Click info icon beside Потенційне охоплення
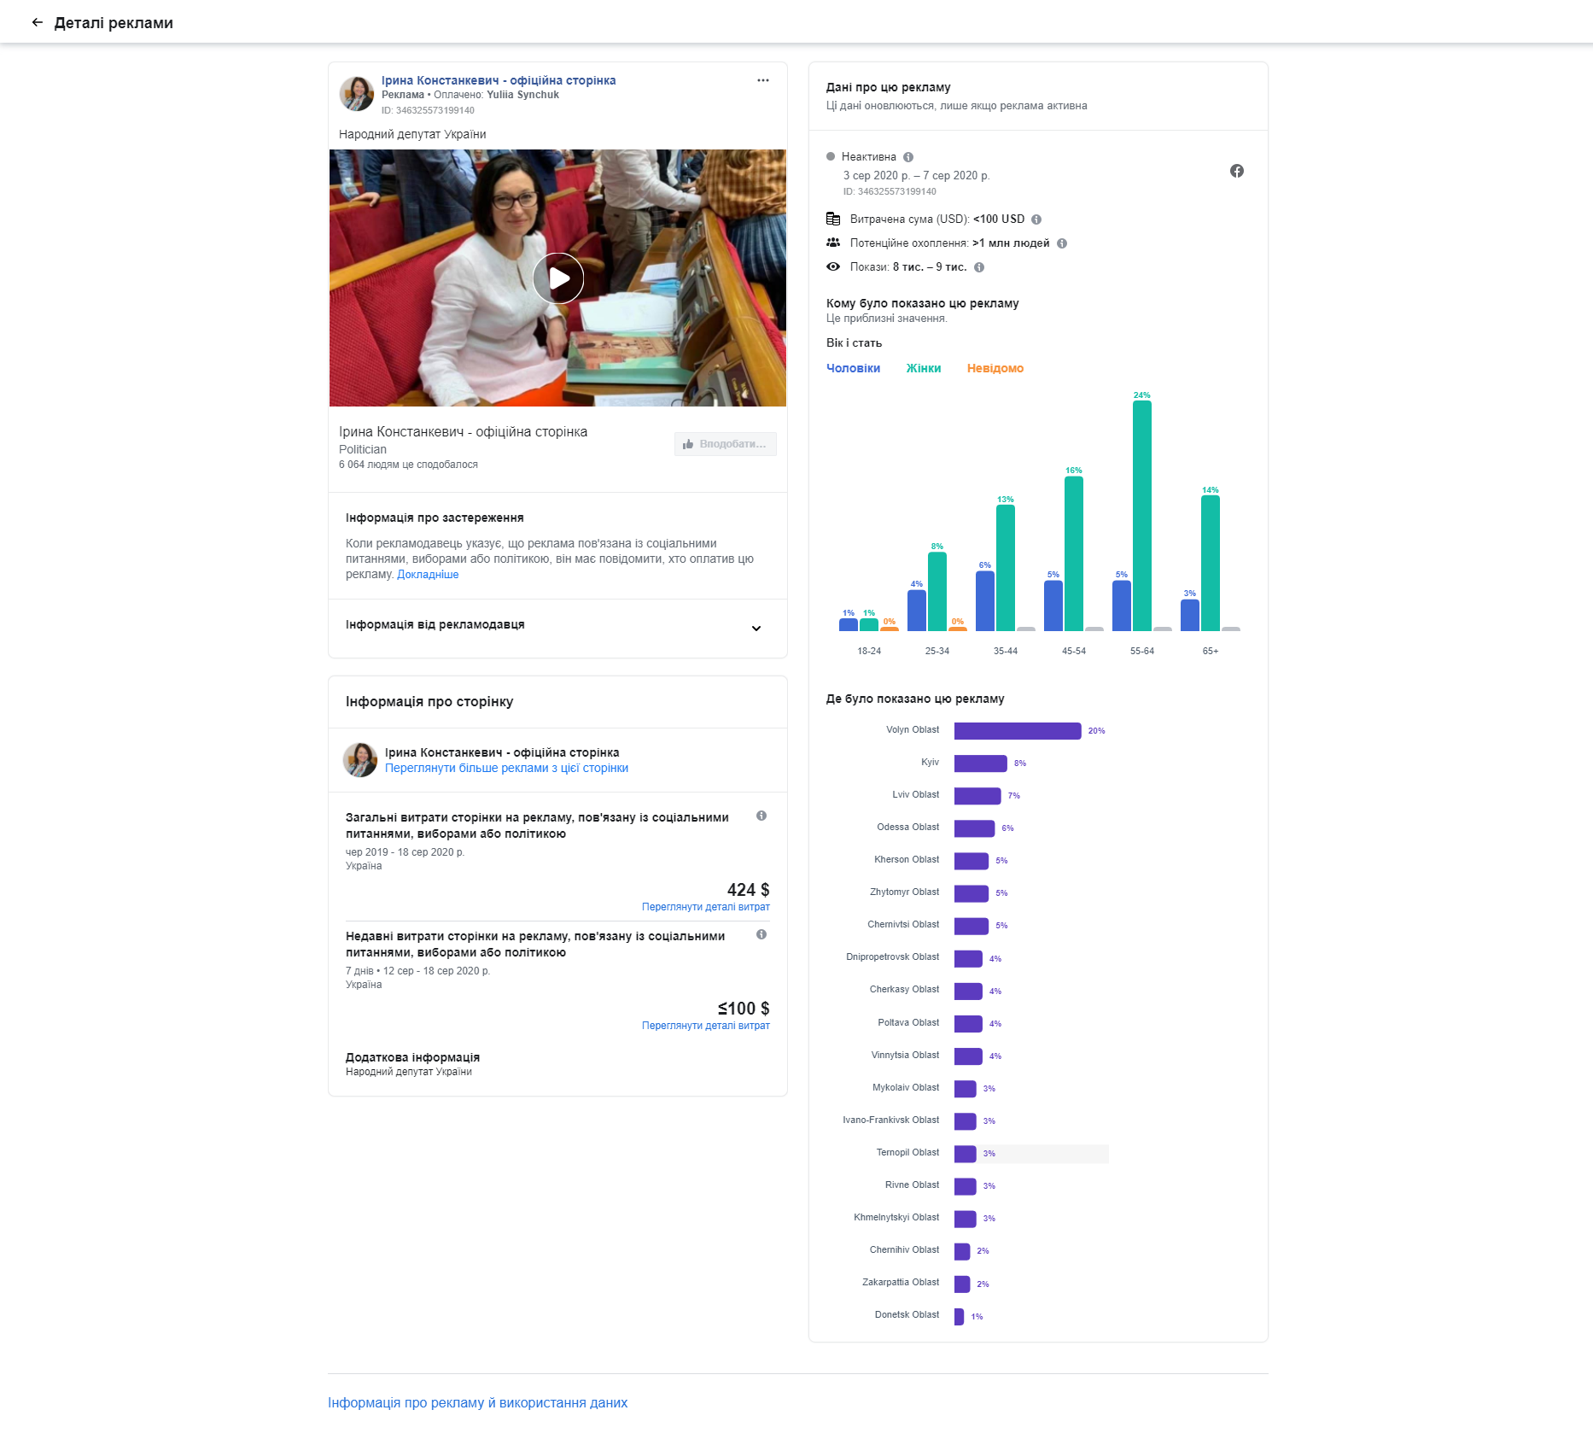The height and width of the screenshot is (1445, 1593). [1061, 243]
